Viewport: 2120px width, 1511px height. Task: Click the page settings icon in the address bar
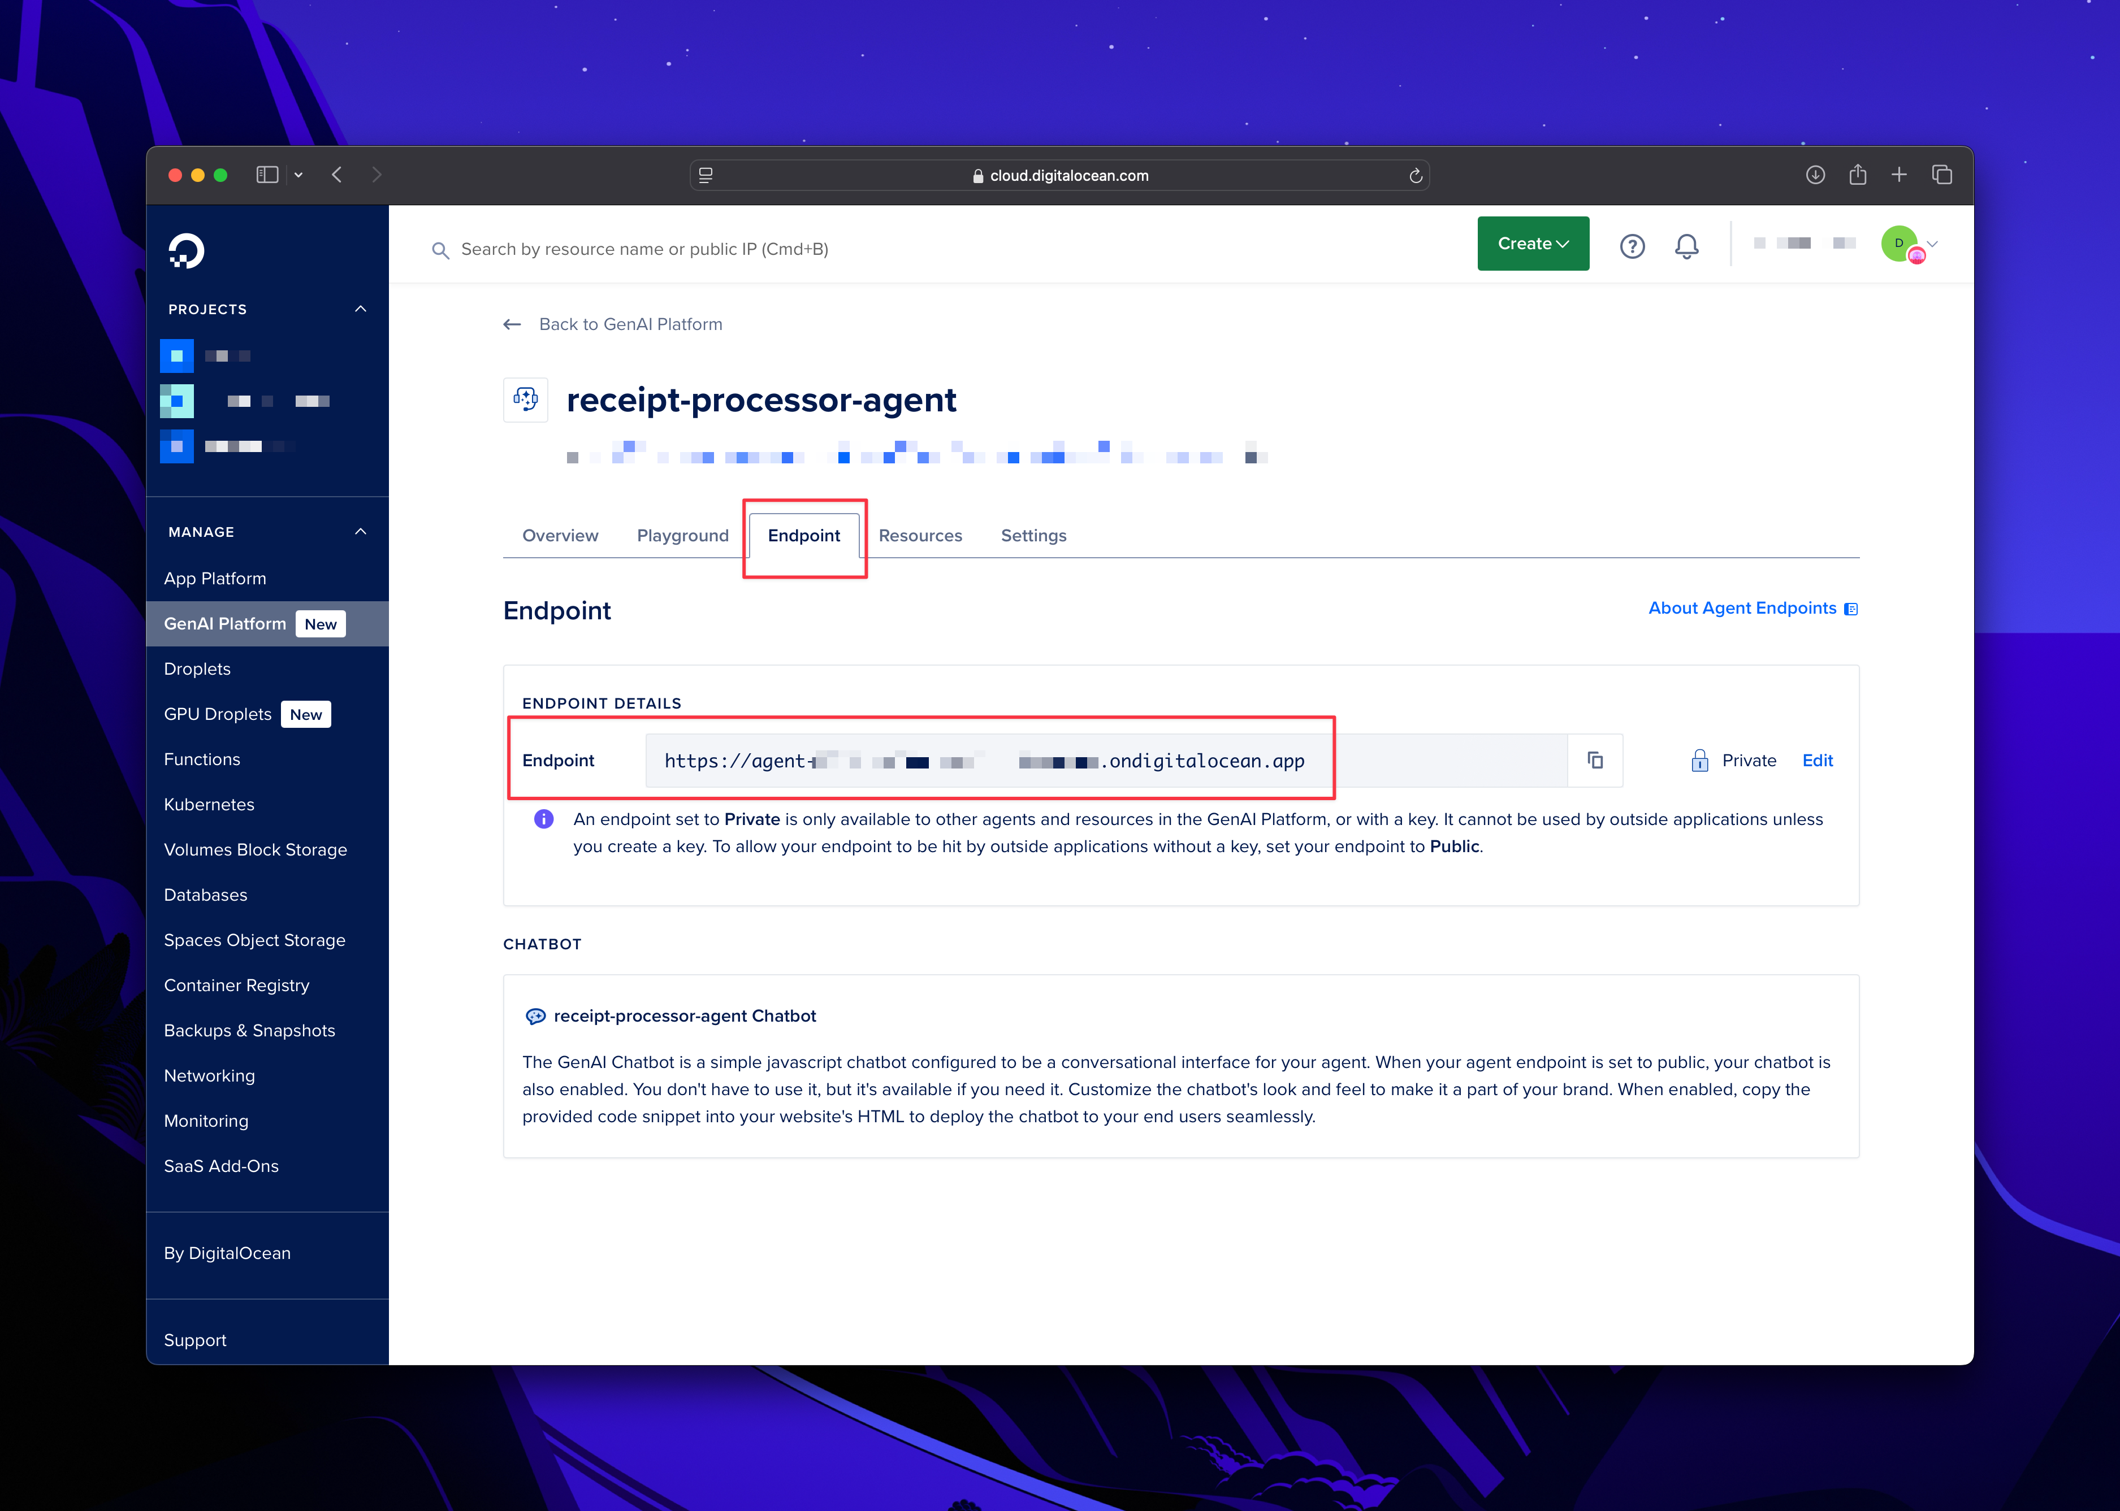[x=706, y=175]
